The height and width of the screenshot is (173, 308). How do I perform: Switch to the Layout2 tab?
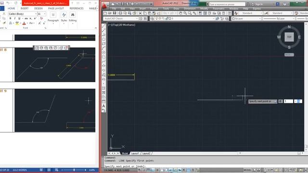coord(146,153)
